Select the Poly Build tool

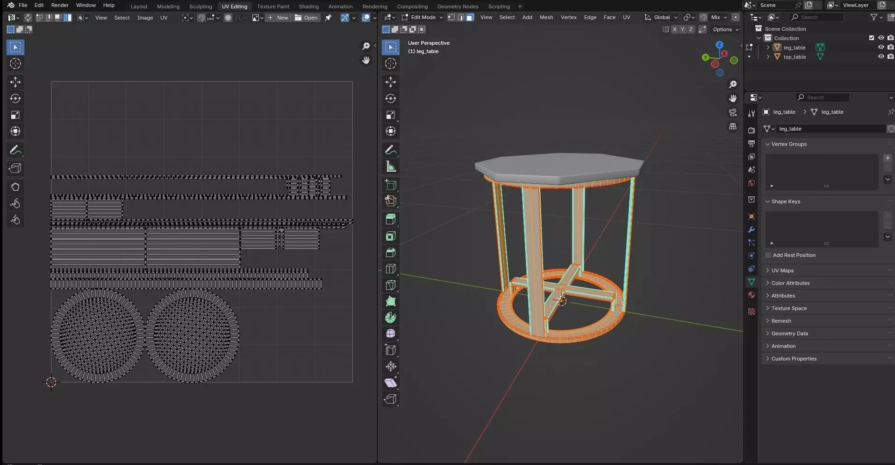[391, 301]
